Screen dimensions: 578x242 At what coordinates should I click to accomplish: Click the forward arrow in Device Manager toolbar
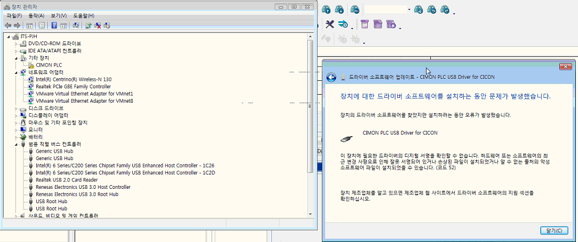click(x=17, y=26)
